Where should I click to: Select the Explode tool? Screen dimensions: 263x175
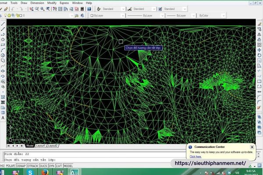coord(259,107)
